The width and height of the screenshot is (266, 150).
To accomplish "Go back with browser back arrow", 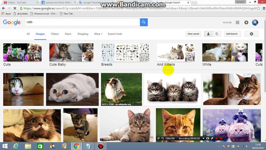I will coord(3,8).
